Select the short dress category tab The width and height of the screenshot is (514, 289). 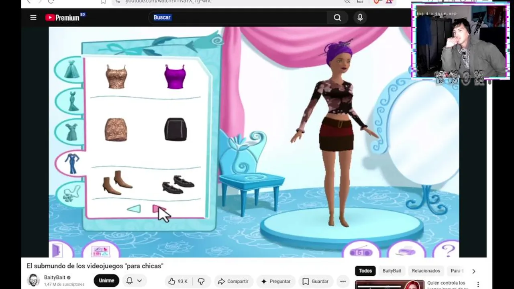pyautogui.click(x=71, y=131)
